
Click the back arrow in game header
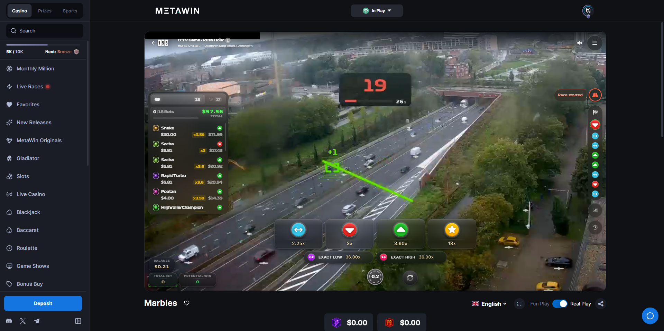pos(153,43)
